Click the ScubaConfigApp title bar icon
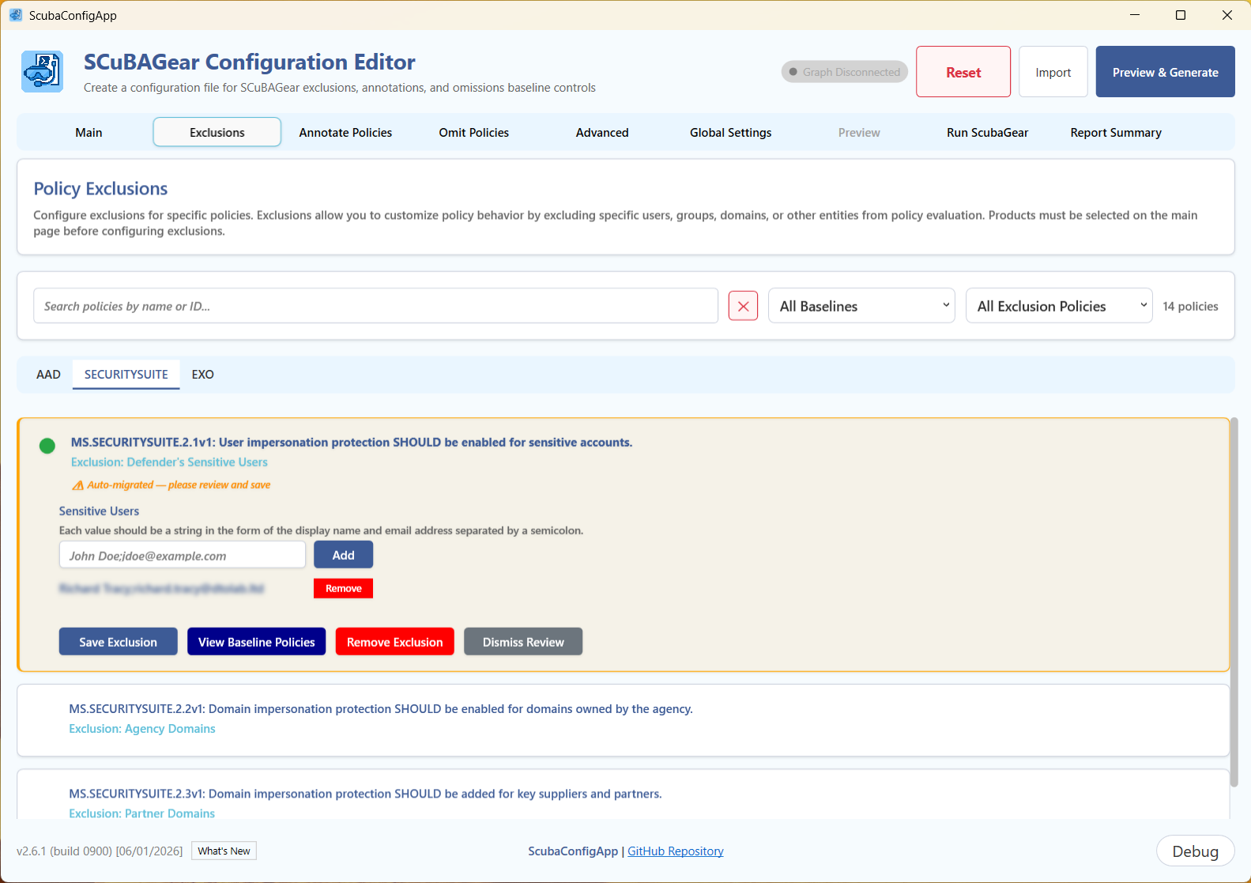 tap(16, 15)
